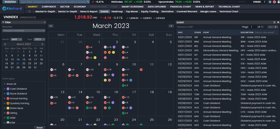Click the font size Aa icon
280x129 pixels.
coord(270,2)
